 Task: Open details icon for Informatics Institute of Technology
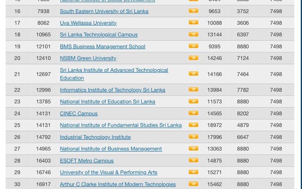[x=193, y=89]
